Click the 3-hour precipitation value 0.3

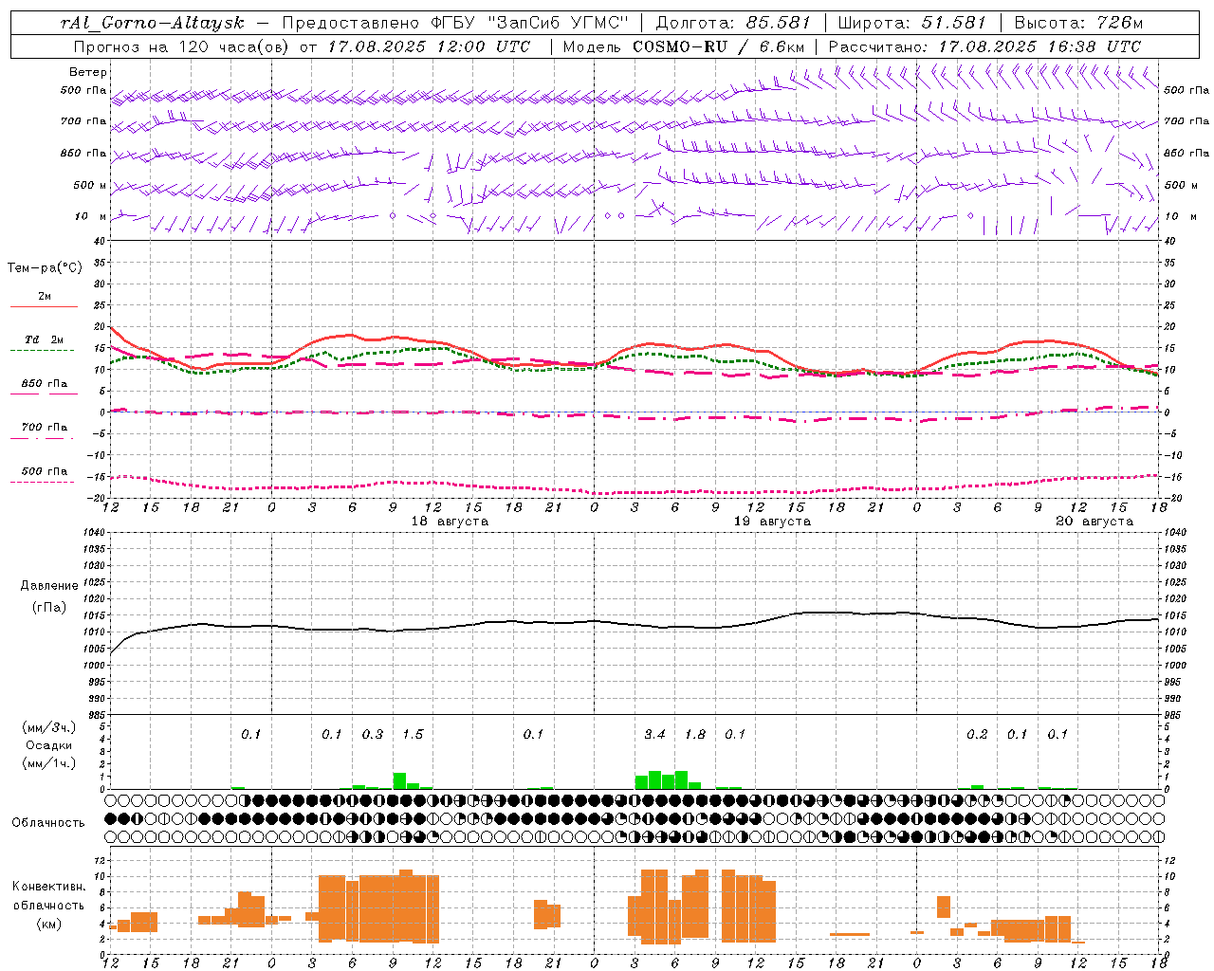[373, 734]
